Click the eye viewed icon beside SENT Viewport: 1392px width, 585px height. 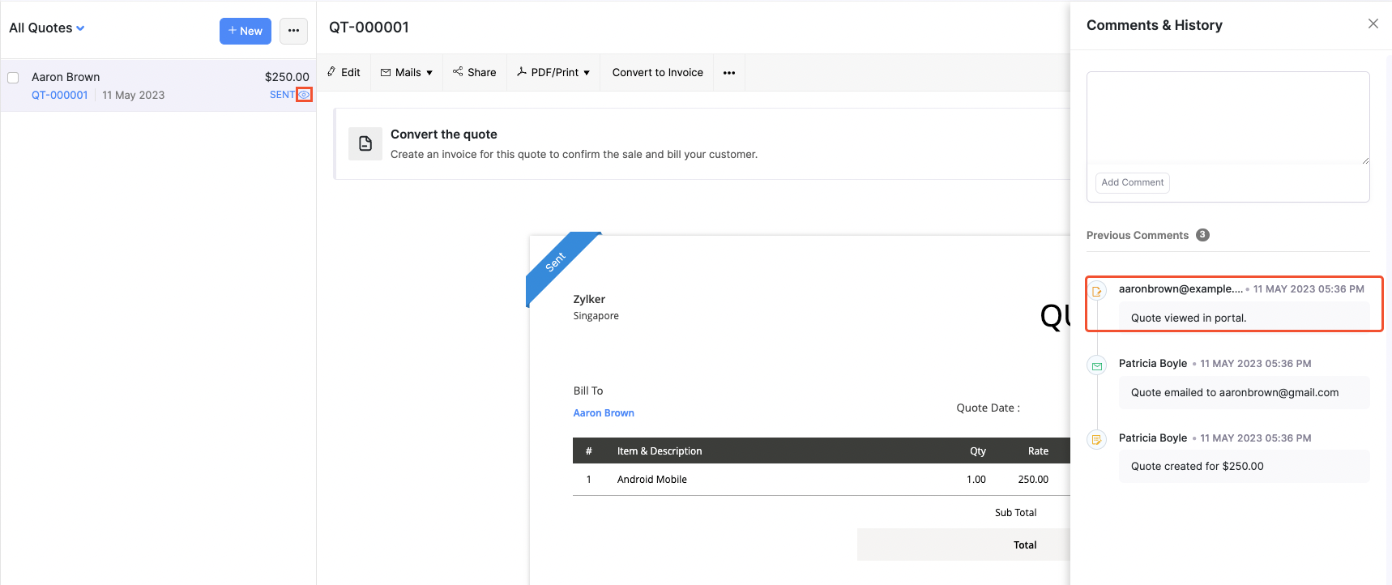pyautogui.click(x=304, y=95)
